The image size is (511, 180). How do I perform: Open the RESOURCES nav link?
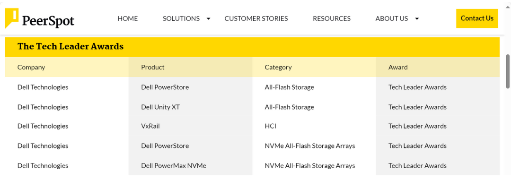point(332,18)
